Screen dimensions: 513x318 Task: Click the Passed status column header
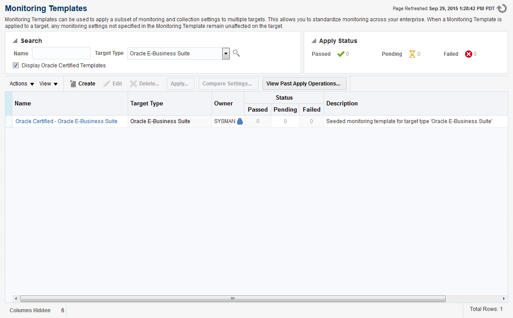click(258, 109)
